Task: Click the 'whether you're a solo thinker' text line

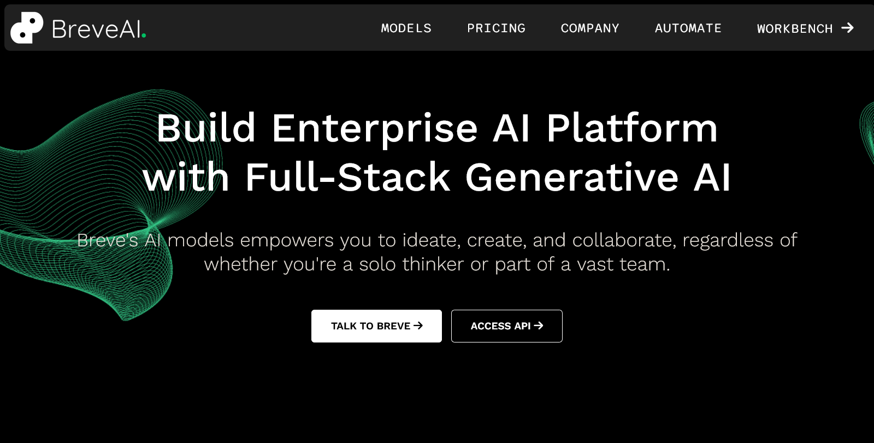Action: click(x=437, y=264)
